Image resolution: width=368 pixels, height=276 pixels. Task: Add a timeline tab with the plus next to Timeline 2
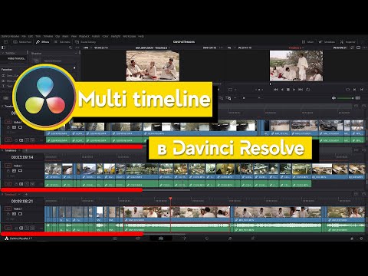[26, 150]
